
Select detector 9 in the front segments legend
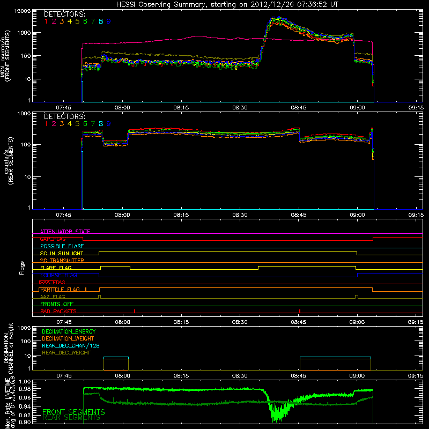click(x=109, y=21)
